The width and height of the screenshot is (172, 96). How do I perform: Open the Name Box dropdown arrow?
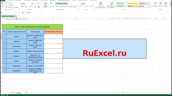[x=9, y=13]
